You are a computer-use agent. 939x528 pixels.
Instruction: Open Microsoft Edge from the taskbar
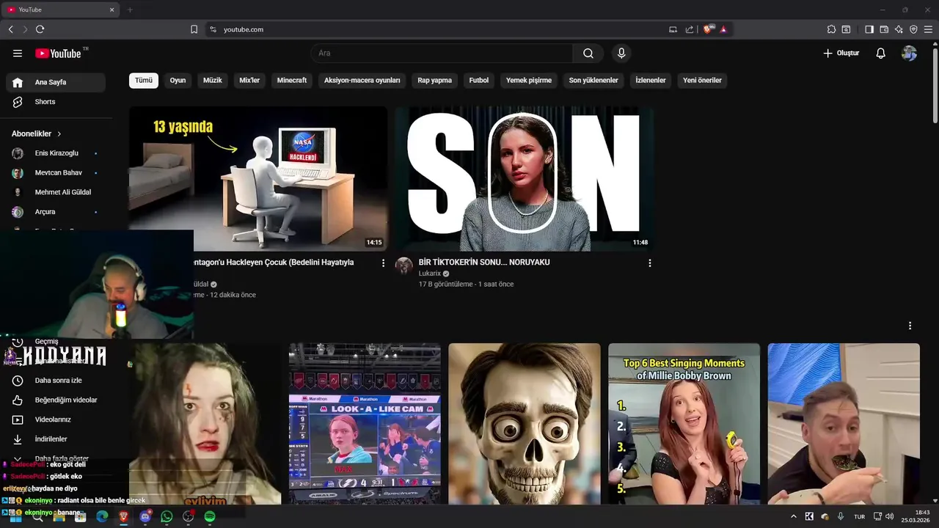pos(102,516)
